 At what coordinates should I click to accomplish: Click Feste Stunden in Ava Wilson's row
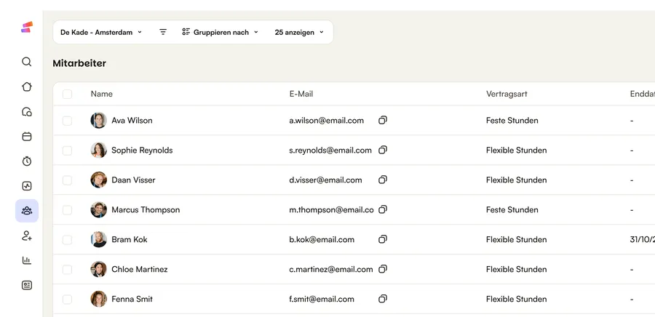coord(512,120)
